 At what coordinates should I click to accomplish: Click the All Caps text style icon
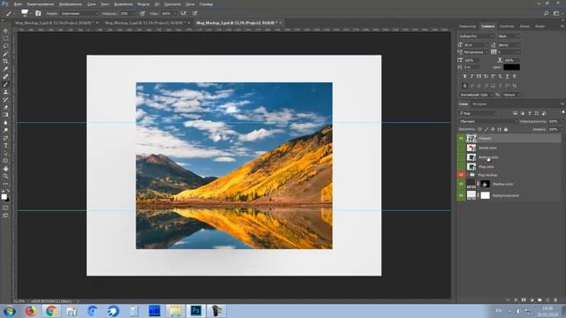click(478, 77)
